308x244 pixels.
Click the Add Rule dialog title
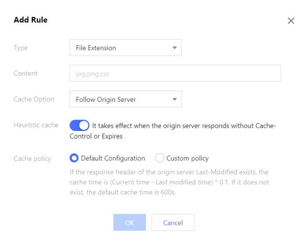[31, 20]
